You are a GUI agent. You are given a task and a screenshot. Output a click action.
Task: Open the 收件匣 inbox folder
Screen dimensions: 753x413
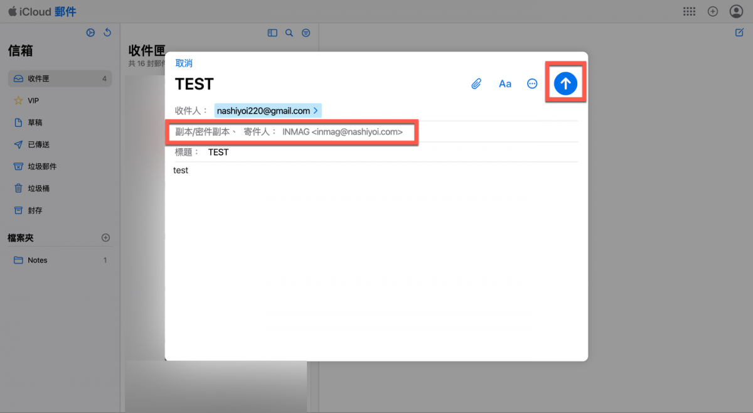[x=60, y=79]
